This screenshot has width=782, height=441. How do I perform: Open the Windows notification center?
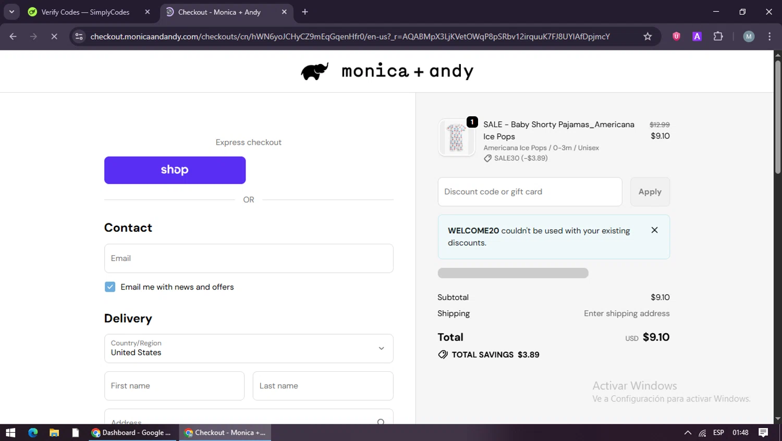point(763,433)
